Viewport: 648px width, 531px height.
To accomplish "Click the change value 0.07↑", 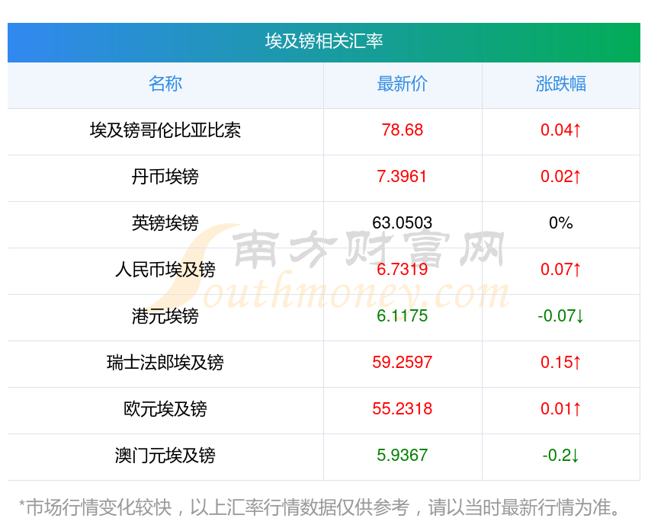I will click(561, 270).
